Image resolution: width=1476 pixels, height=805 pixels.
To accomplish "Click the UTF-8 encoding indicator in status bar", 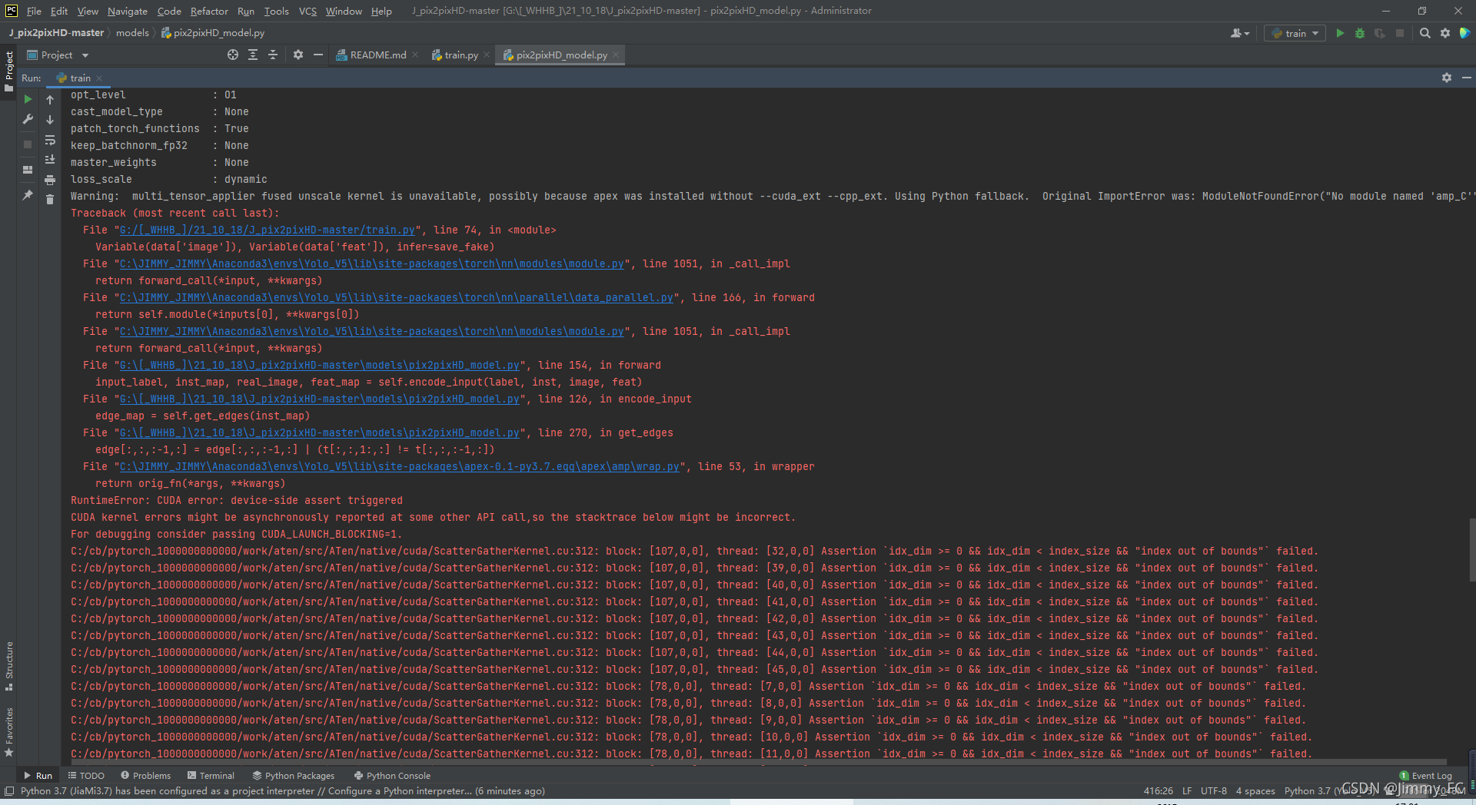I will (1213, 790).
